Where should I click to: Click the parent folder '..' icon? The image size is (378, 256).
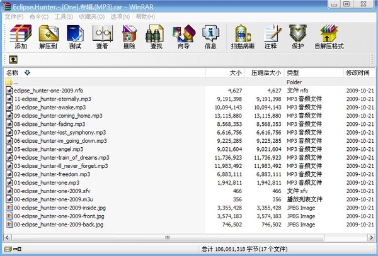click(x=9, y=82)
